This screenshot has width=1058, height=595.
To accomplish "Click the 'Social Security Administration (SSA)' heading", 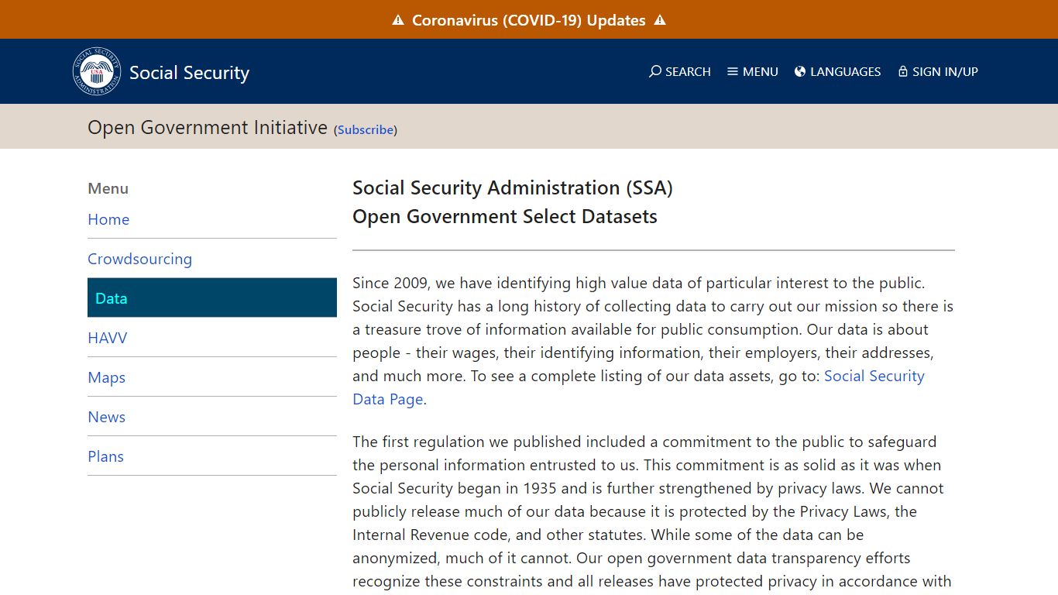I will point(513,188).
